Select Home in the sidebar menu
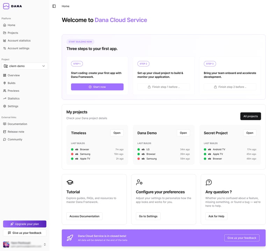This screenshot has height=251, width=278. [12, 25]
